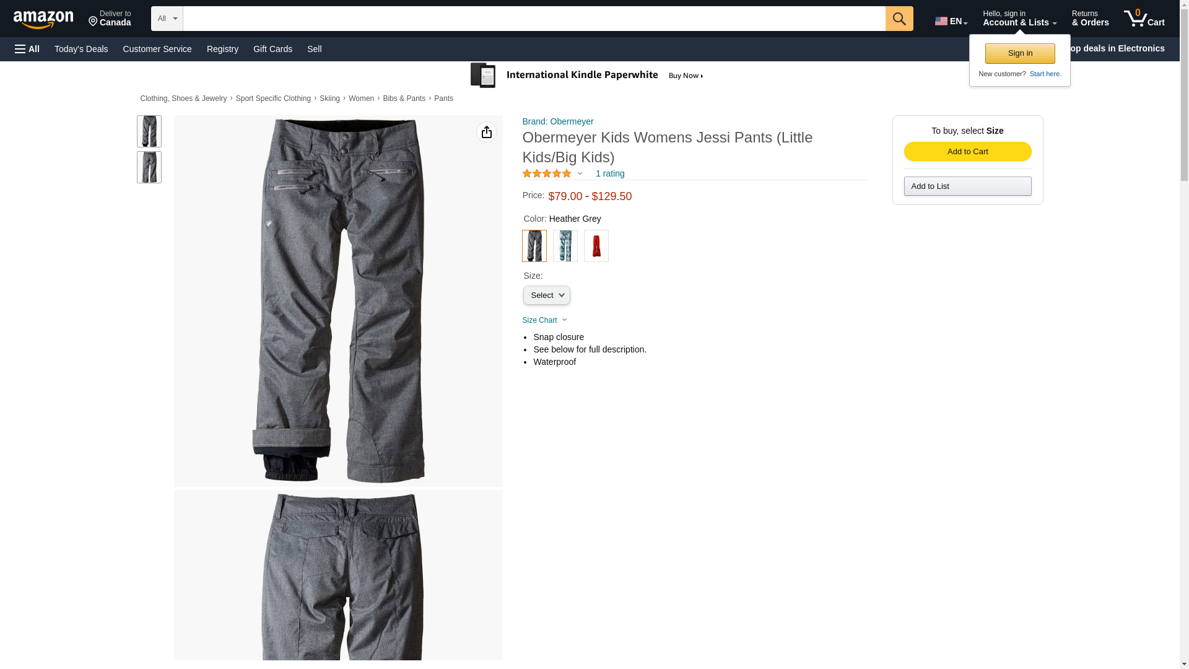Click the International Kindle Paperwhite banner
This screenshot has width=1189, height=669.
point(587,76)
